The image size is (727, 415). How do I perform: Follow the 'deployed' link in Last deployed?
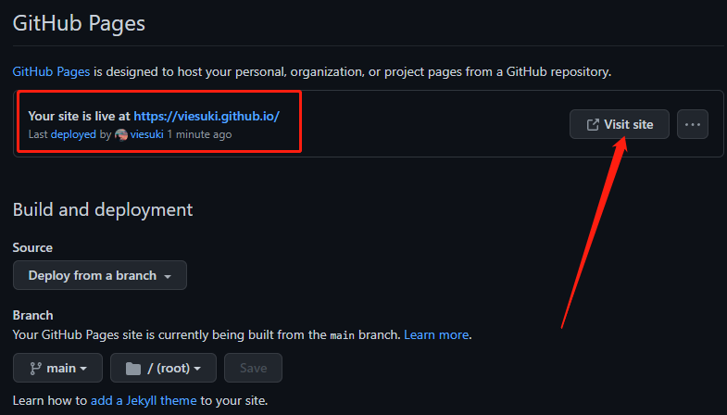pyautogui.click(x=73, y=134)
